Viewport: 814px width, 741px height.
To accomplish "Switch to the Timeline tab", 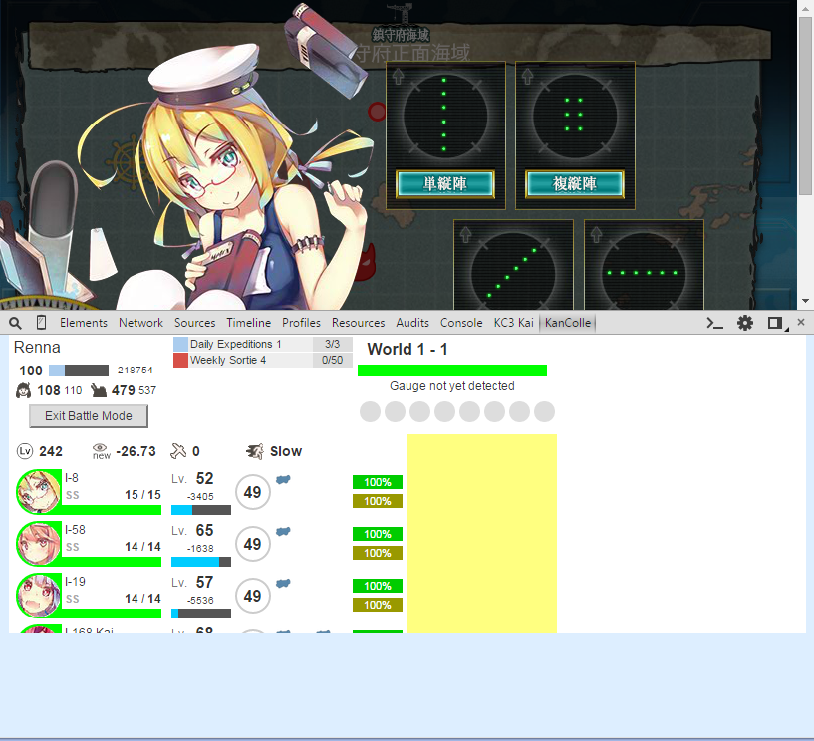I will coord(249,323).
